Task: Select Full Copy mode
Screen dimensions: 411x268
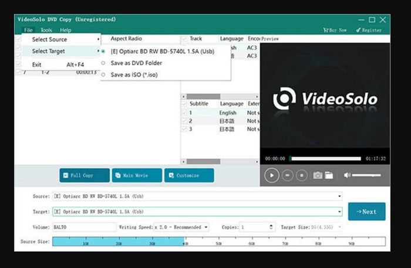Action: [85, 175]
